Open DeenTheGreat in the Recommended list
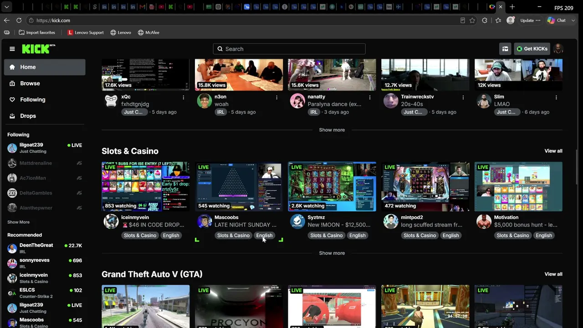 [45, 248]
